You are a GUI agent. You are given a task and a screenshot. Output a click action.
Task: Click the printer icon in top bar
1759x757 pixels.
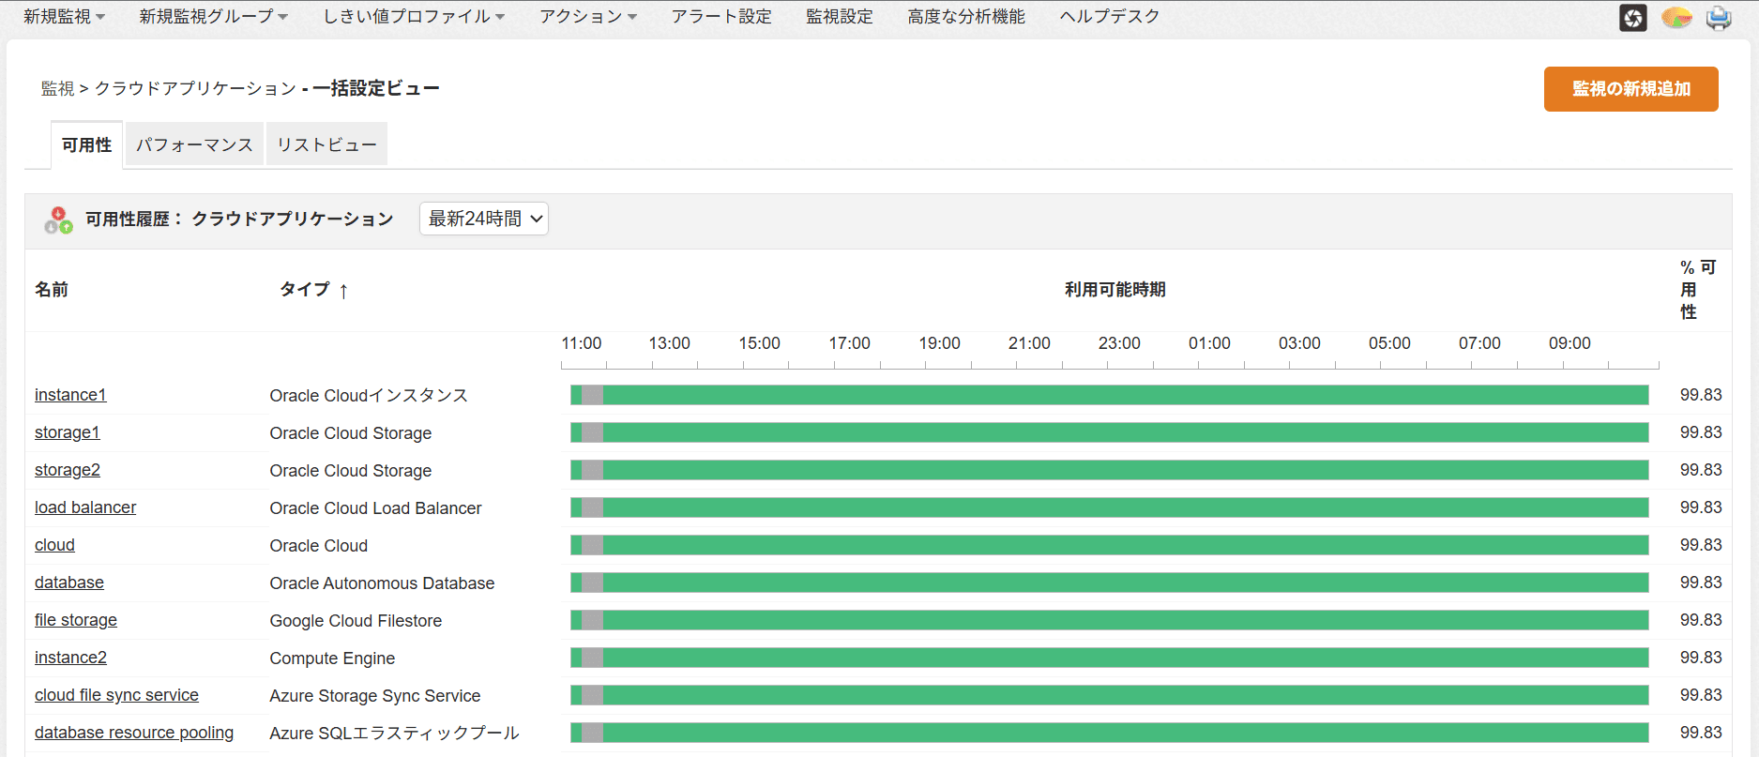coord(1719,18)
